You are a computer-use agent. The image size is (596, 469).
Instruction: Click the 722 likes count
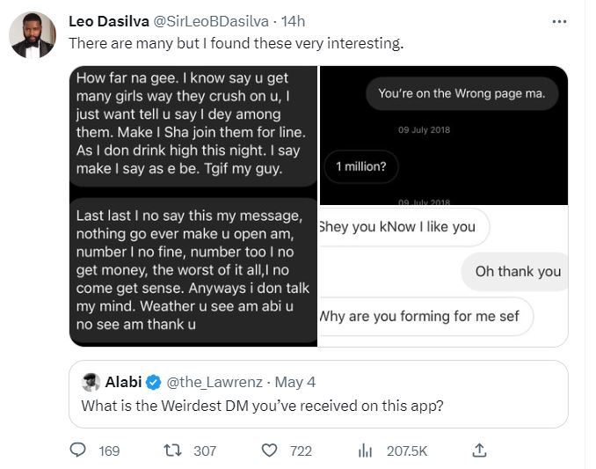301,451
